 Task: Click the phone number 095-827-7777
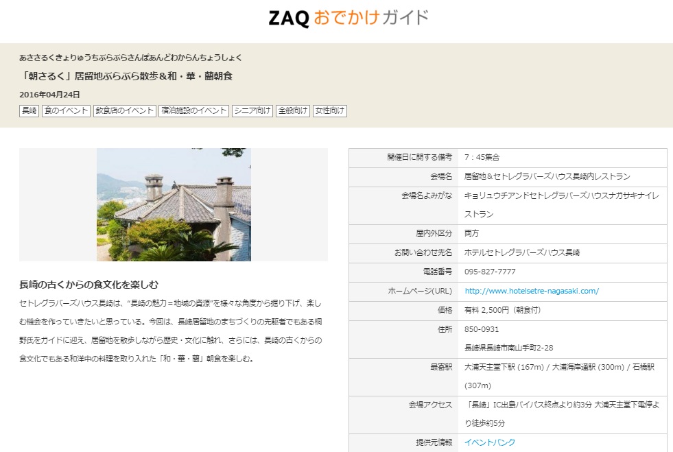490,272
